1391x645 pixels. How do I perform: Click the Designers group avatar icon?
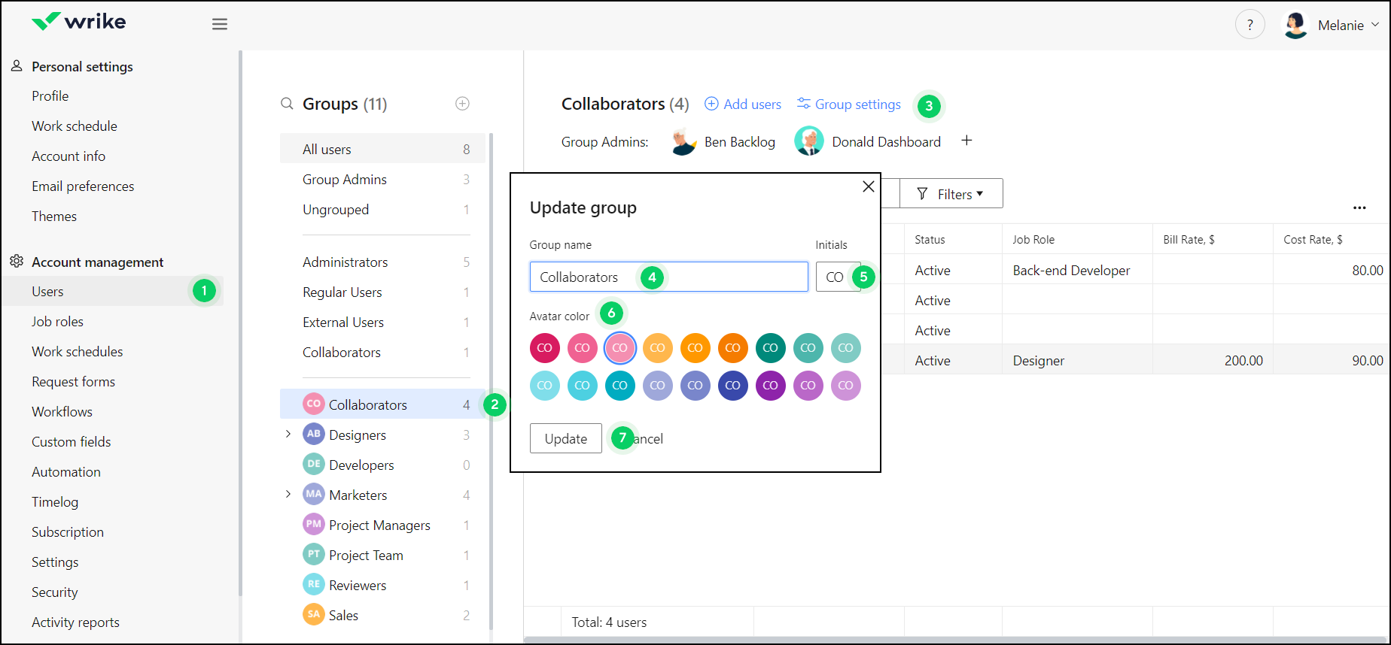(314, 435)
